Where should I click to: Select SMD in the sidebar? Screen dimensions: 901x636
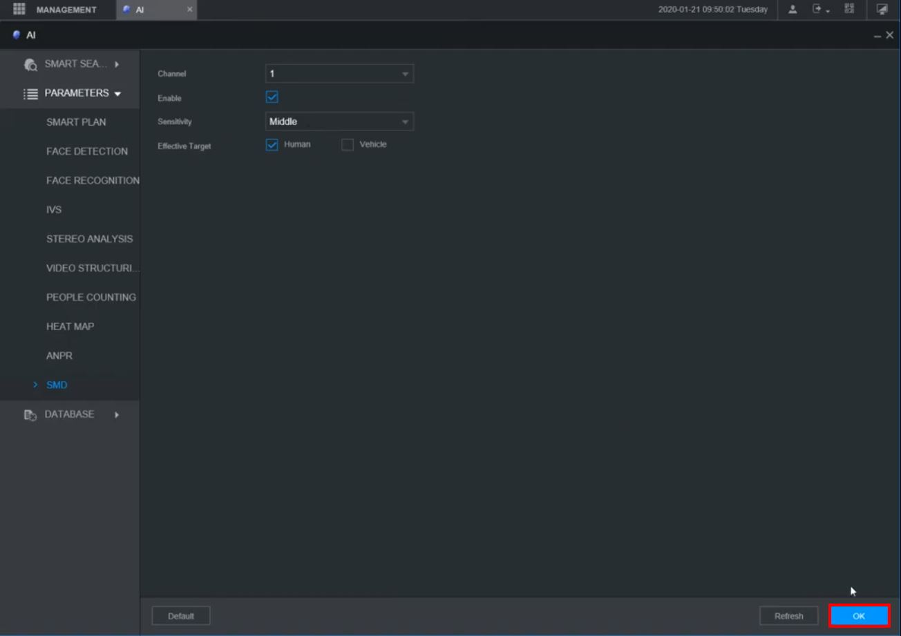[57, 385]
